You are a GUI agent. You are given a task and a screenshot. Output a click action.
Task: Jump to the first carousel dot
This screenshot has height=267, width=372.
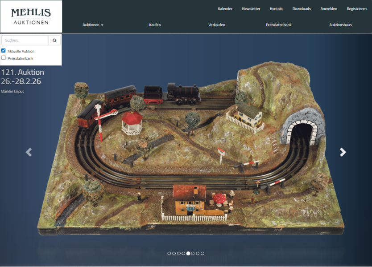click(169, 253)
